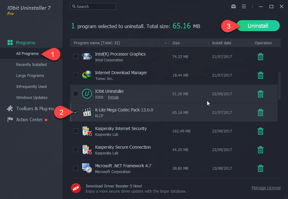The width and height of the screenshot is (288, 199).
Task: Click trash icon for Kaspersky Secure Connection
Action: 261,150
